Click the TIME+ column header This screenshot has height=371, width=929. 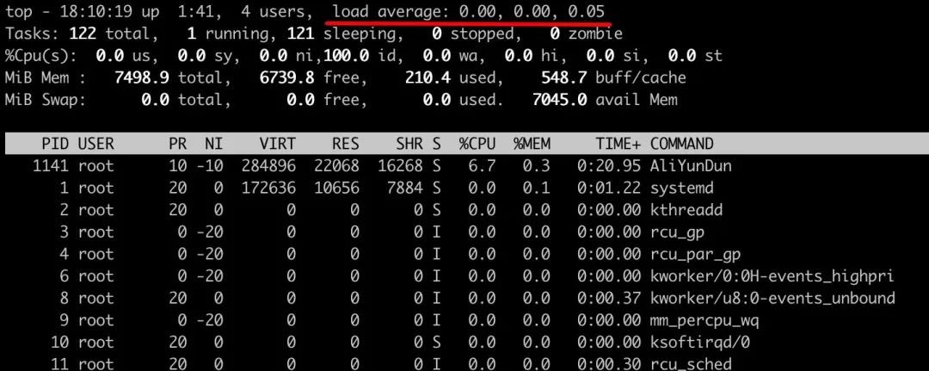(x=618, y=144)
